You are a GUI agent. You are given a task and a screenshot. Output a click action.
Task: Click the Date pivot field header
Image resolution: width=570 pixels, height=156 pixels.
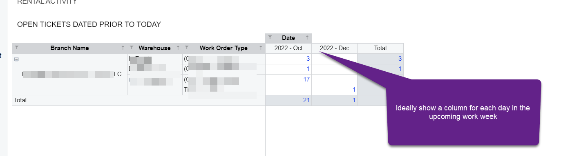pyautogui.click(x=288, y=38)
